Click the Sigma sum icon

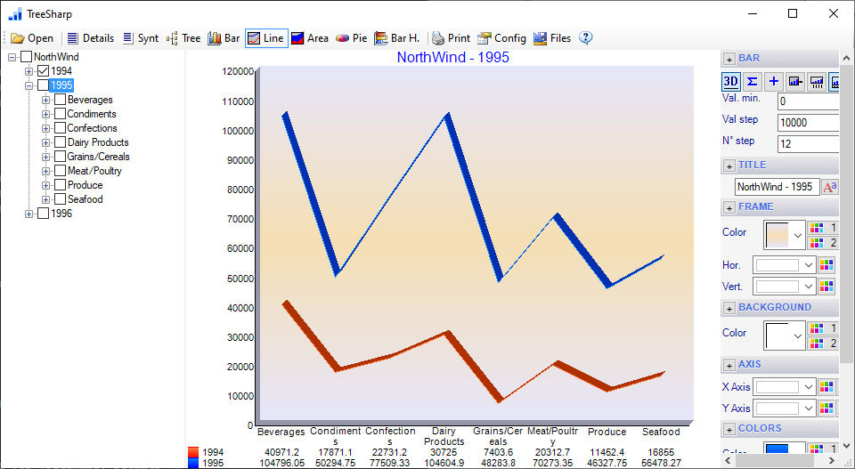click(752, 82)
